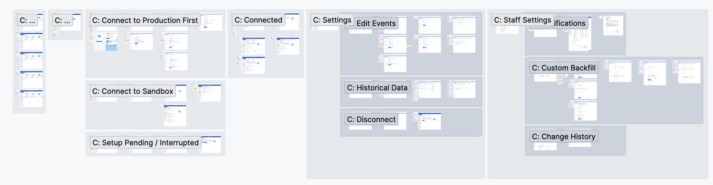Select the "C: Historical Data" label

coord(377,88)
